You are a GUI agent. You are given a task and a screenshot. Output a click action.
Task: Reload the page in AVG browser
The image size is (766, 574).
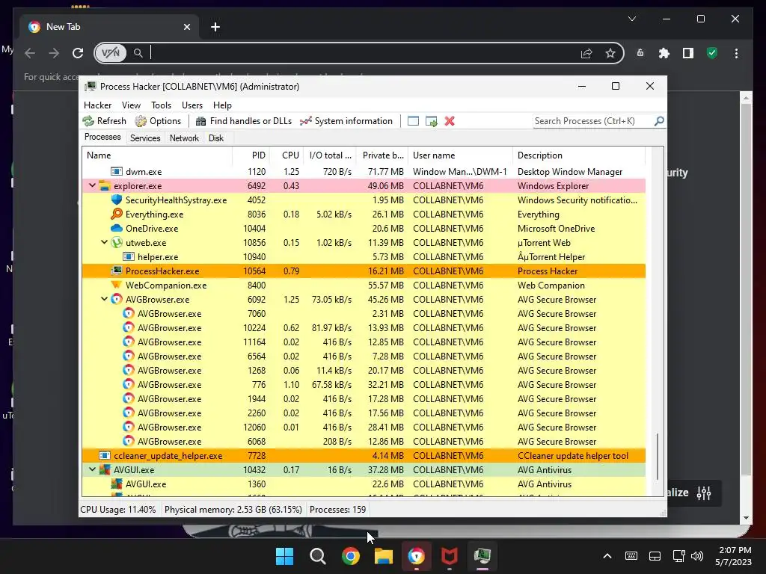point(78,53)
